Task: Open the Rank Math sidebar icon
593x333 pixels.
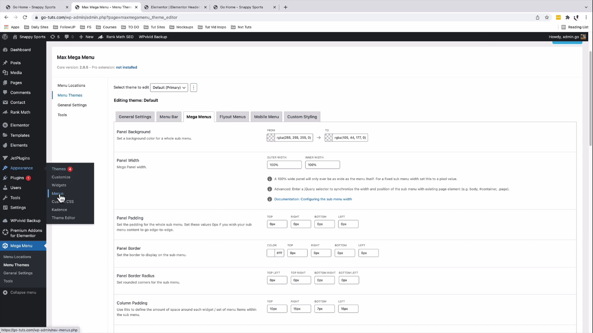Action: click(x=5, y=112)
